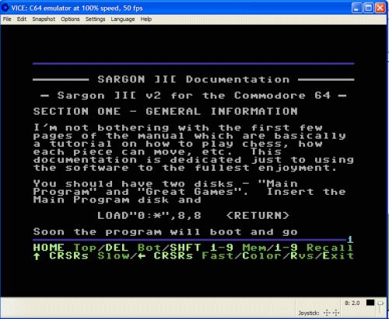Click the drive status '8: 2.0' text
Image resolution: width=389 pixels, height=319 pixels.
(352, 303)
